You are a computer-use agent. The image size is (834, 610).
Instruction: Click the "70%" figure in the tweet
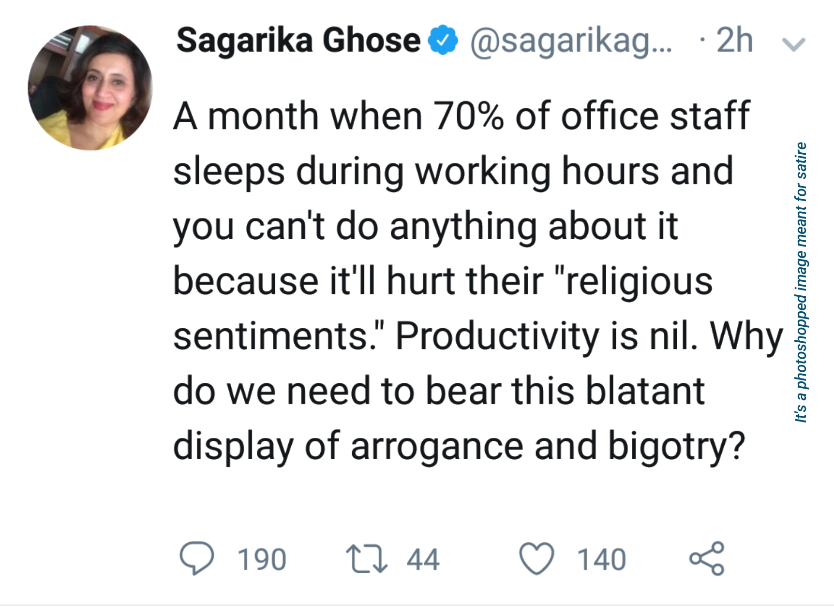pos(468,116)
